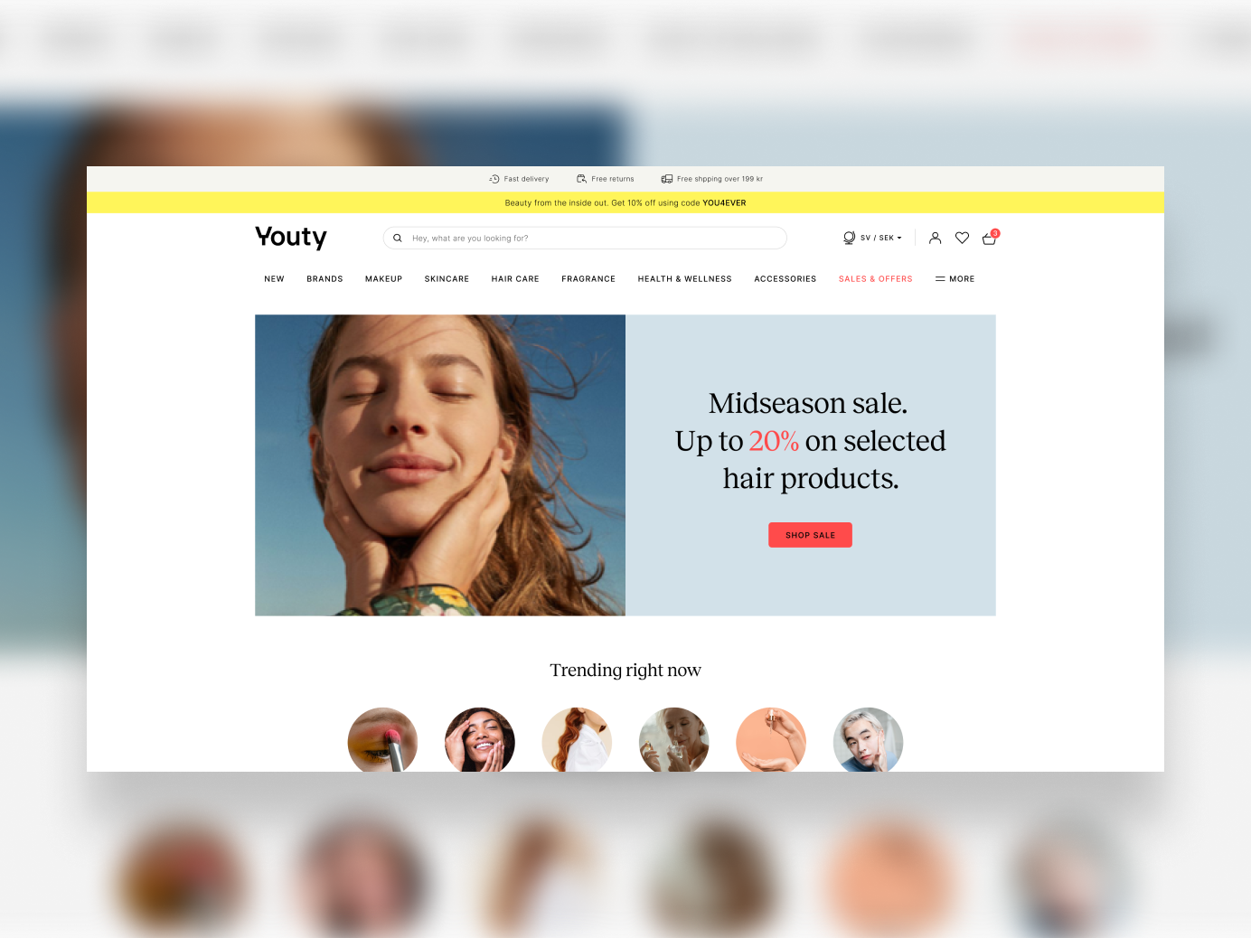Open the shopping basket icon
The width and height of the screenshot is (1251, 938).
pos(990,238)
